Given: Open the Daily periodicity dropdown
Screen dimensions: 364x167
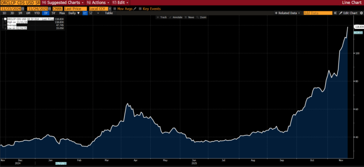Looking at the screenshot, I should tap(74, 13).
